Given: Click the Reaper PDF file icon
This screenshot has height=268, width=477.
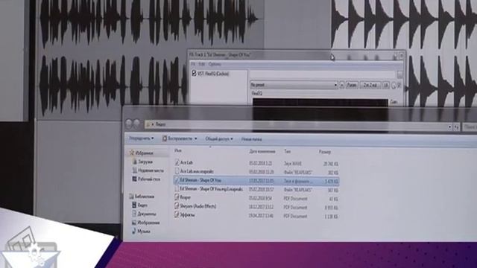Looking at the screenshot, I should tap(177, 197).
